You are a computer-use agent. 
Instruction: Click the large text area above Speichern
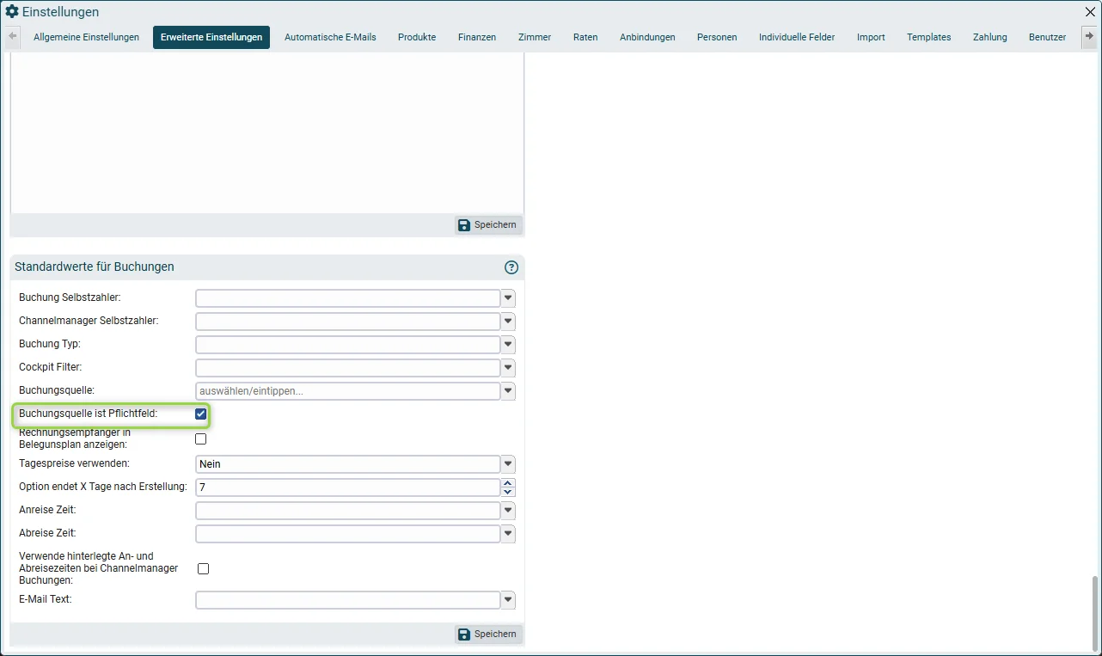pyautogui.click(x=266, y=133)
